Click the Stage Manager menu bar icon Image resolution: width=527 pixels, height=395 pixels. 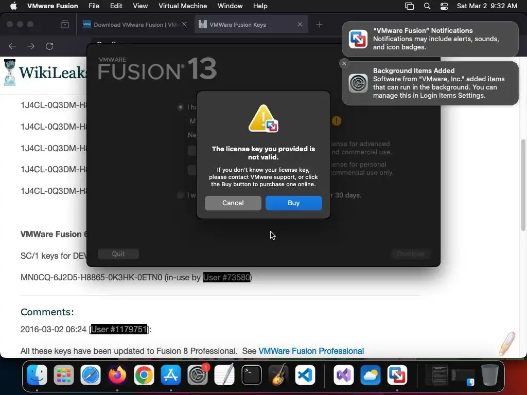click(x=409, y=6)
